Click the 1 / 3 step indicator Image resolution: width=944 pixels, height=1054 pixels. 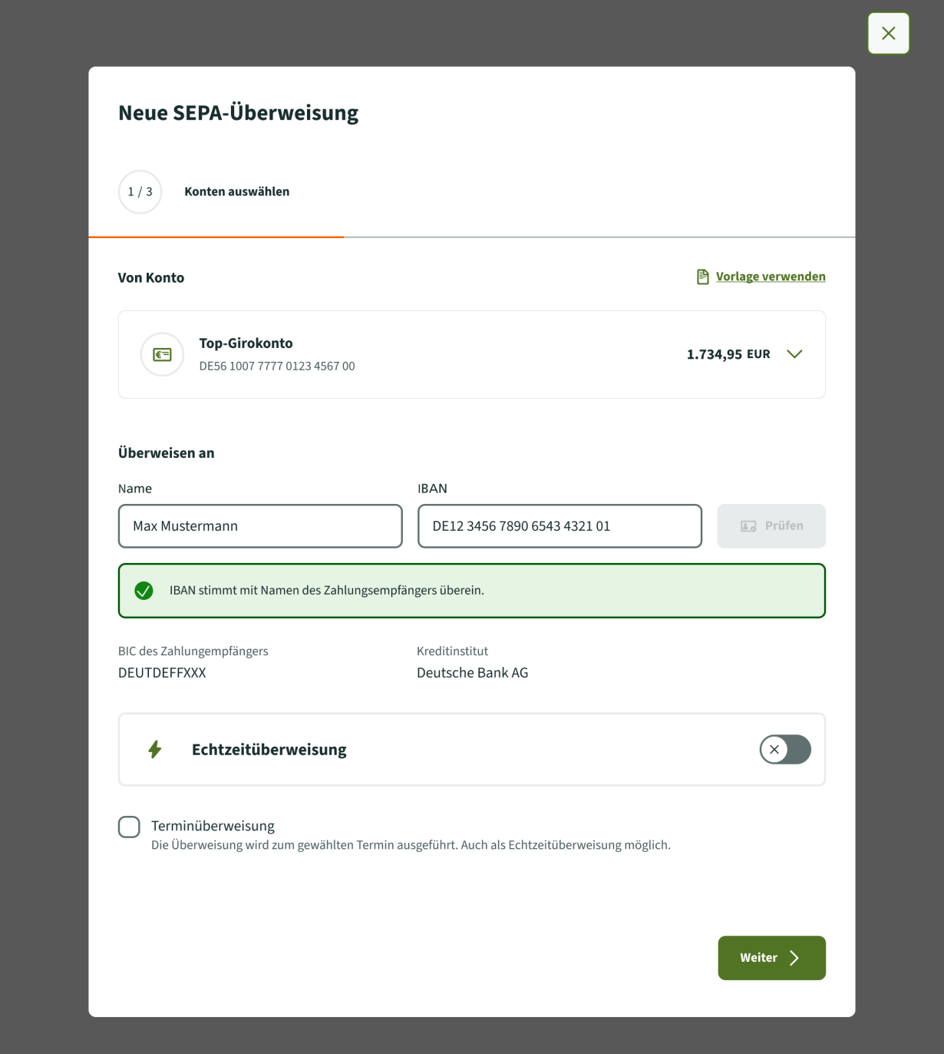pyautogui.click(x=140, y=192)
